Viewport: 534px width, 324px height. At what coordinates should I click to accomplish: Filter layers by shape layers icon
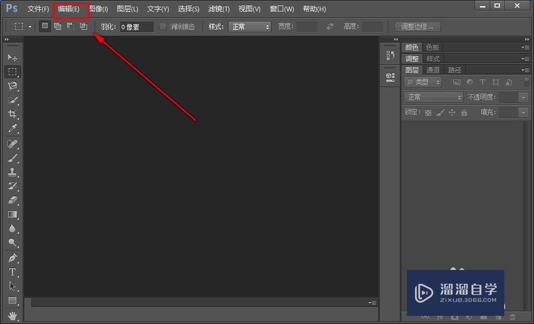pos(496,82)
